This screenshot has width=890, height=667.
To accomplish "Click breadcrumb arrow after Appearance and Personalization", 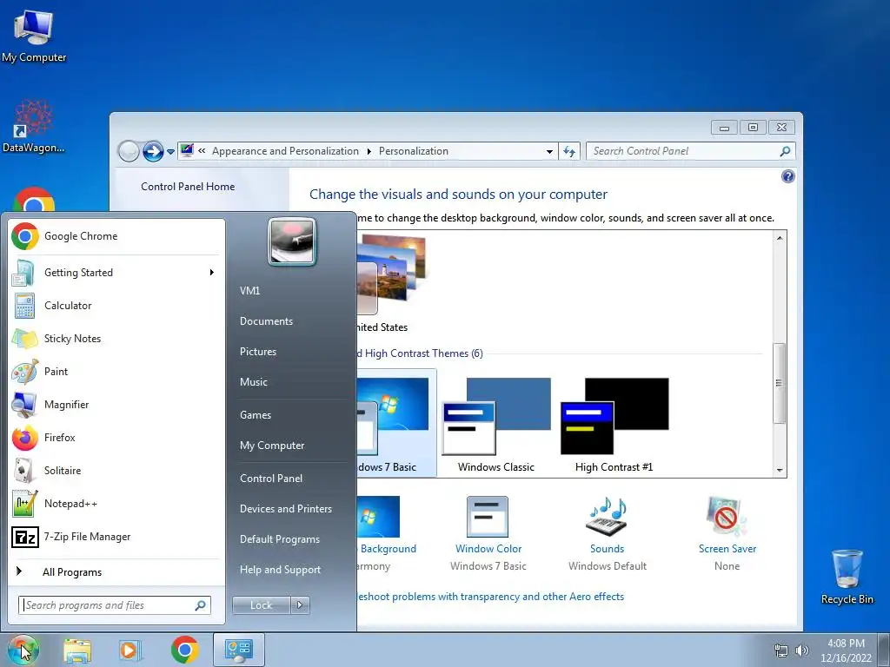I will 369,151.
